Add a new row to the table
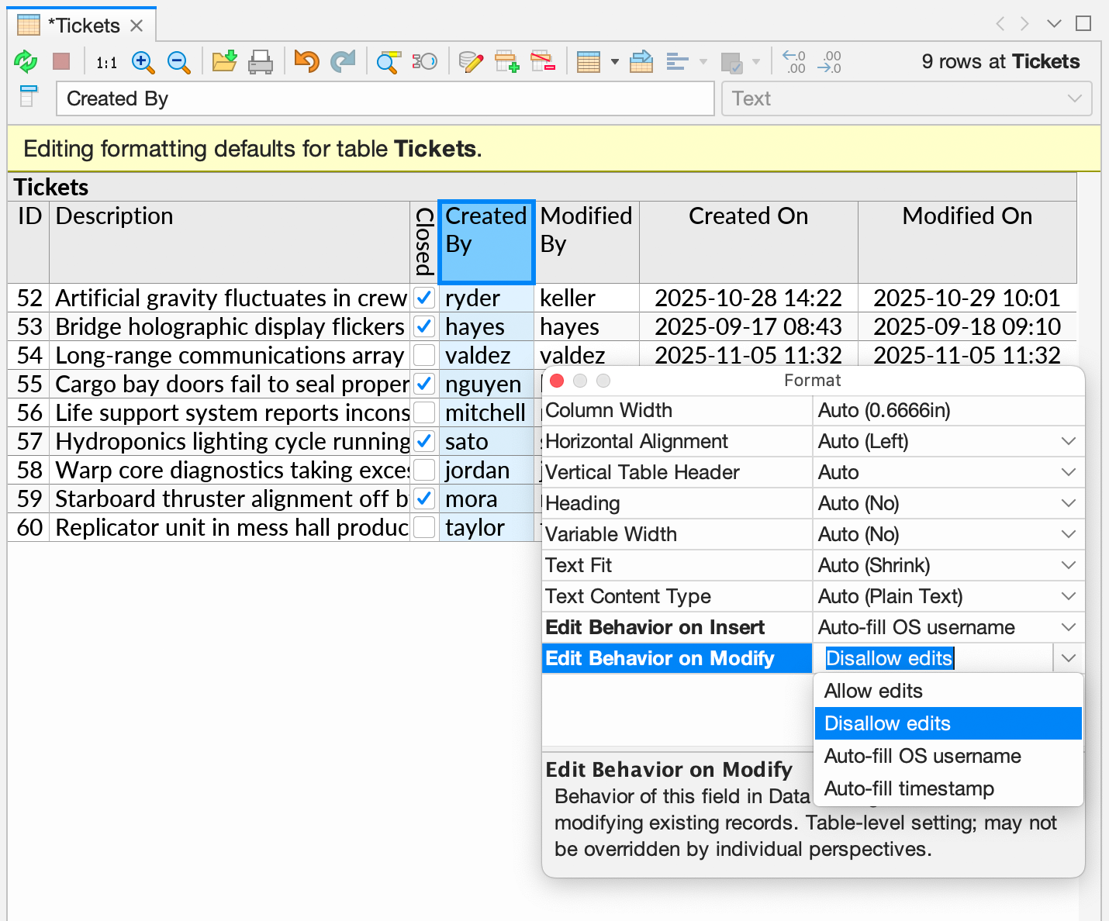 pos(508,61)
